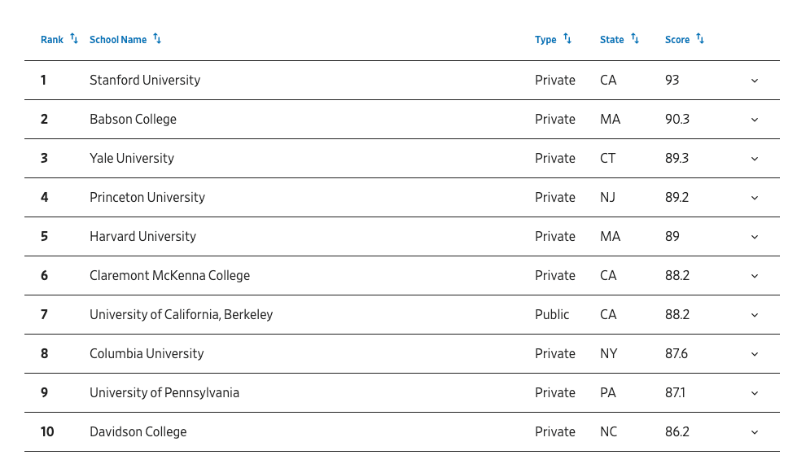The height and width of the screenshot is (455, 797).
Task: Expand University of Pennsylvania row chevron
Action: (x=755, y=393)
